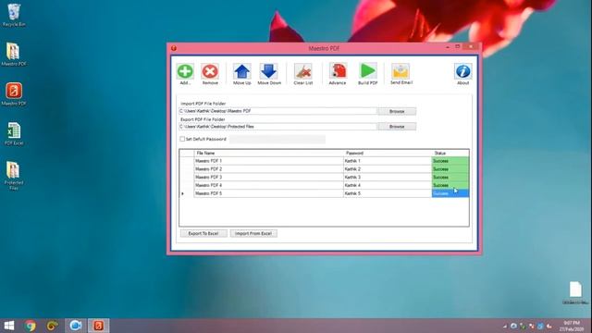Open the Send Email envelope icon
The width and height of the screenshot is (592, 333).
401,71
